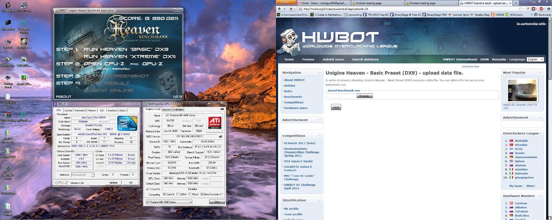
Task: Click the Intel Core 2 Duo logo in CPU-Z
Action: pos(127,123)
